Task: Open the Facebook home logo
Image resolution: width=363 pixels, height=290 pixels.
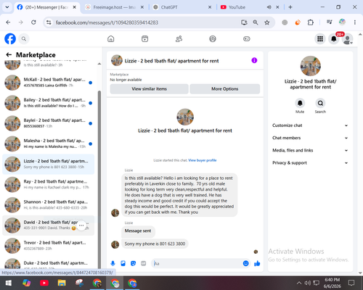Action: [x=10, y=39]
